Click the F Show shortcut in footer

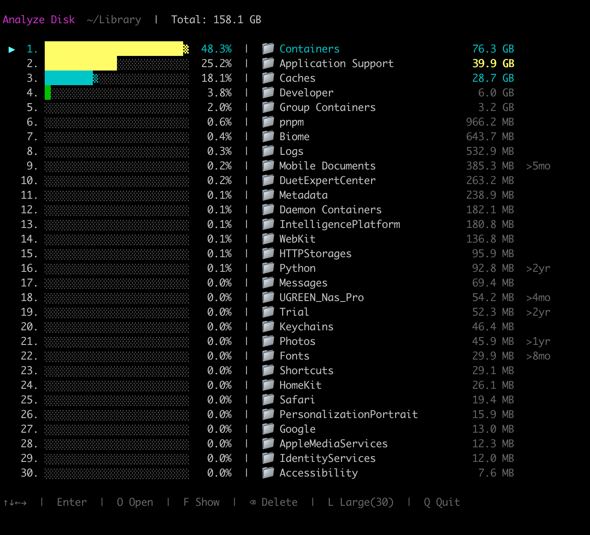point(201,502)
